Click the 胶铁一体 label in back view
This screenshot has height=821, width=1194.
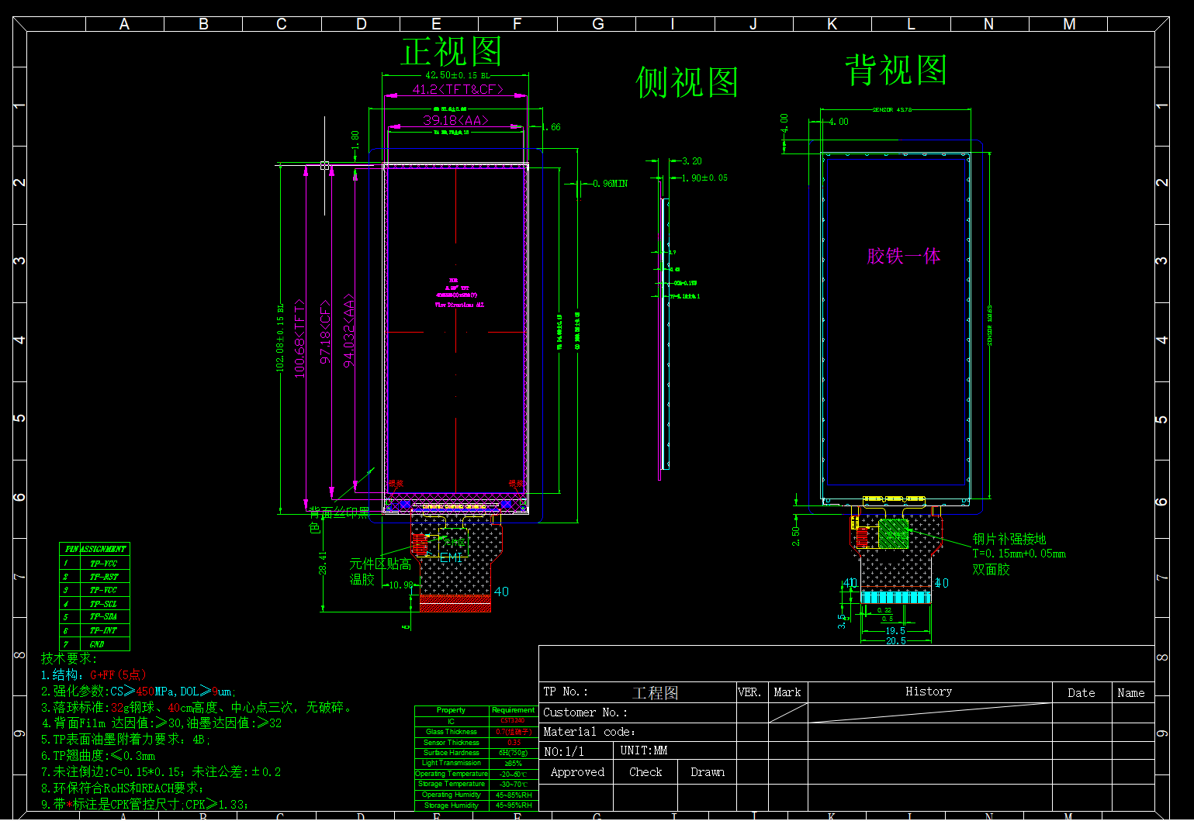tap(904, 256)
